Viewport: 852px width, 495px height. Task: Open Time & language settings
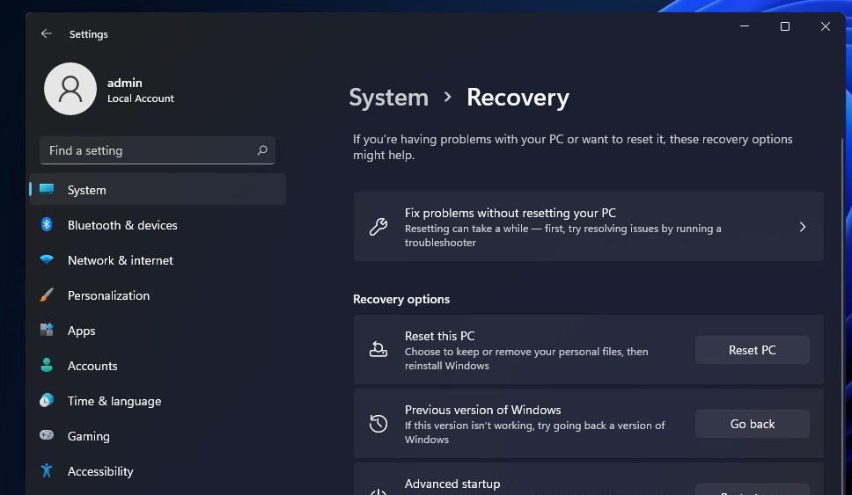(x=158, y=401)
